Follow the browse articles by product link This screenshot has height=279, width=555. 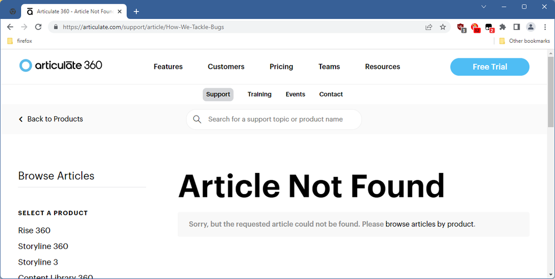pyautogui.click(x=429, y=225)
